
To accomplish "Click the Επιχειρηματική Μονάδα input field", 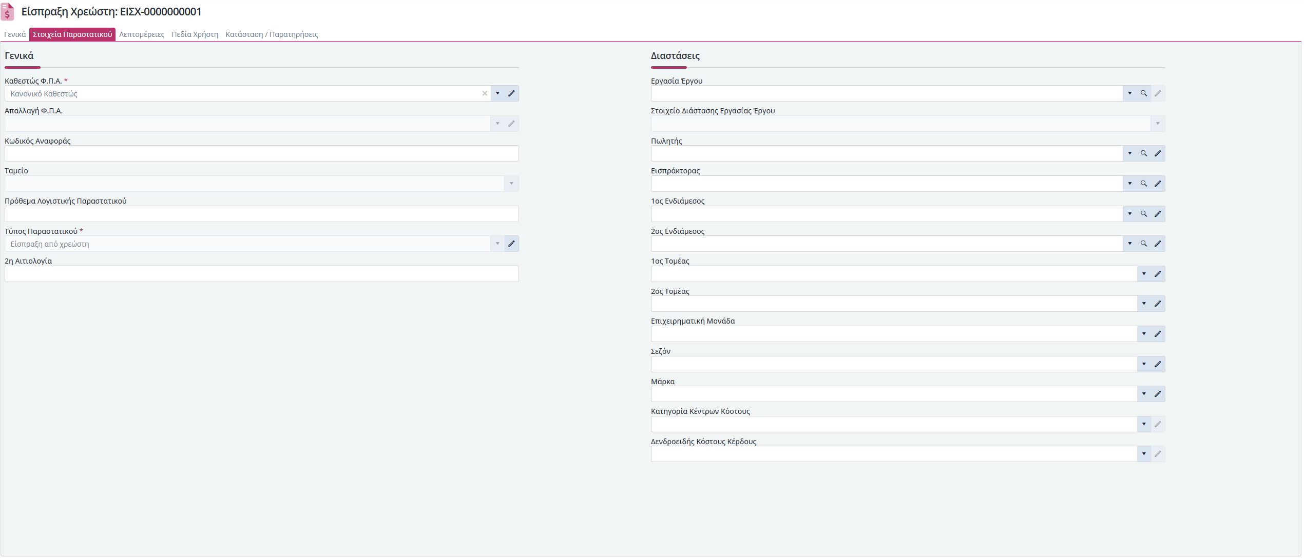I will 894,334.
